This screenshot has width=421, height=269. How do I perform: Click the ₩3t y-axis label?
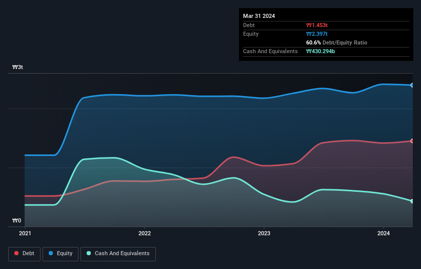pos(18,67)
